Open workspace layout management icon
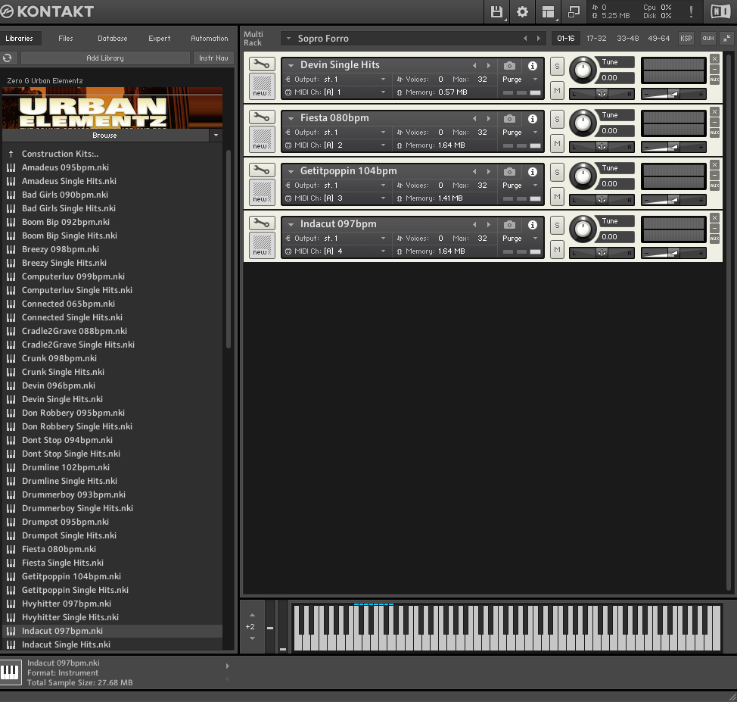 (x=548, y=12)
